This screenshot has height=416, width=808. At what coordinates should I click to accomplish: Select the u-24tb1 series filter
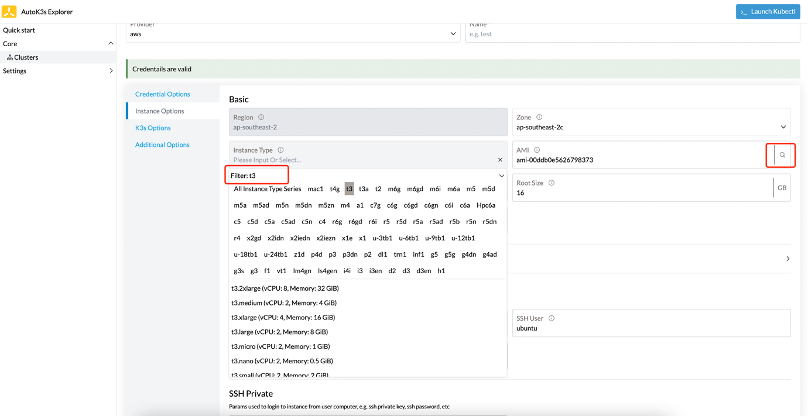(275, 255)
